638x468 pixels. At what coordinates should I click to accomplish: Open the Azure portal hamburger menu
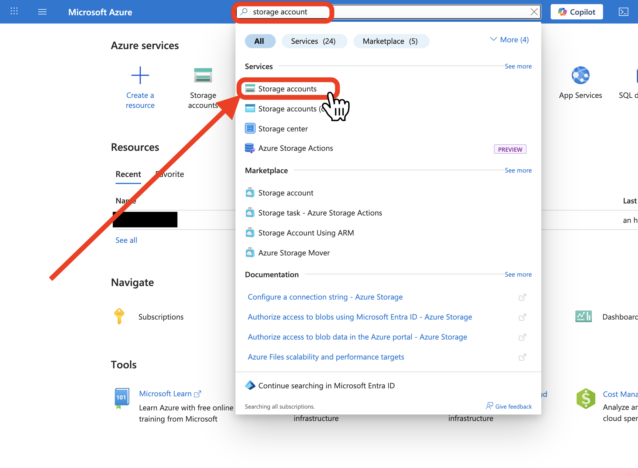point(42,12)
